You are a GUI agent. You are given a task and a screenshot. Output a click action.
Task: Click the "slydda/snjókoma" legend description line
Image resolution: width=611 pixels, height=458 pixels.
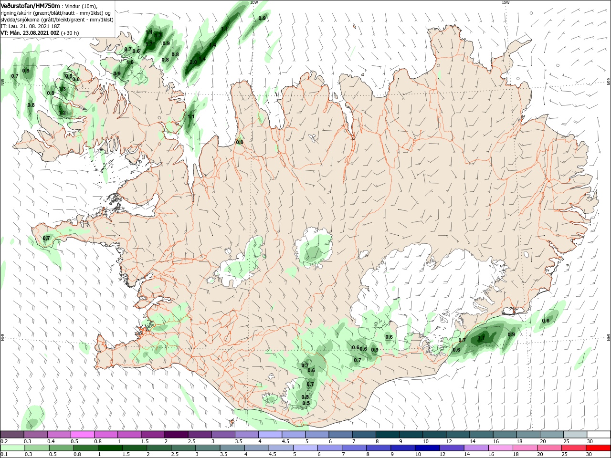click(57, 20)
